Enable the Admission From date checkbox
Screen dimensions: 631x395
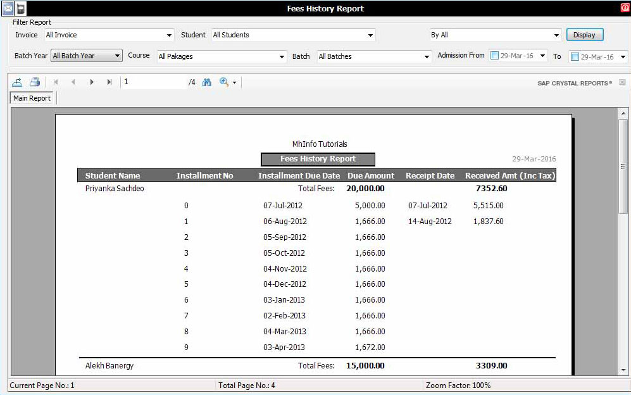pos(494,56)
